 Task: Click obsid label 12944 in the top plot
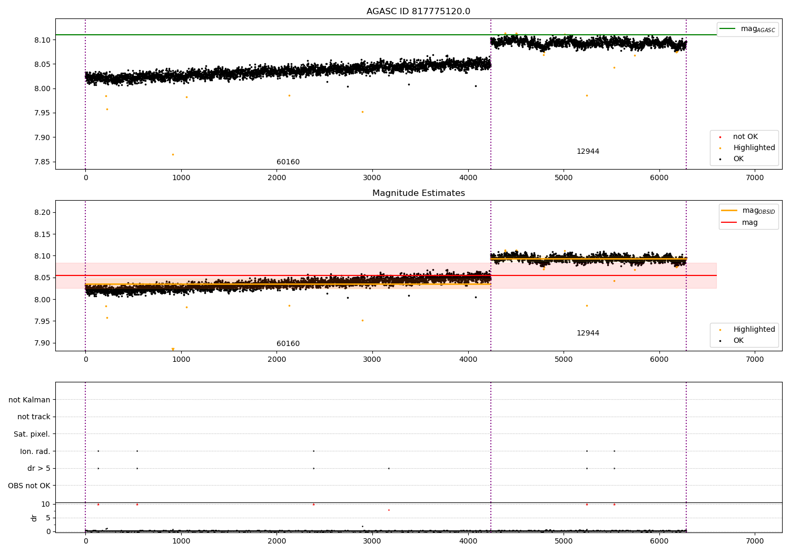588,152
